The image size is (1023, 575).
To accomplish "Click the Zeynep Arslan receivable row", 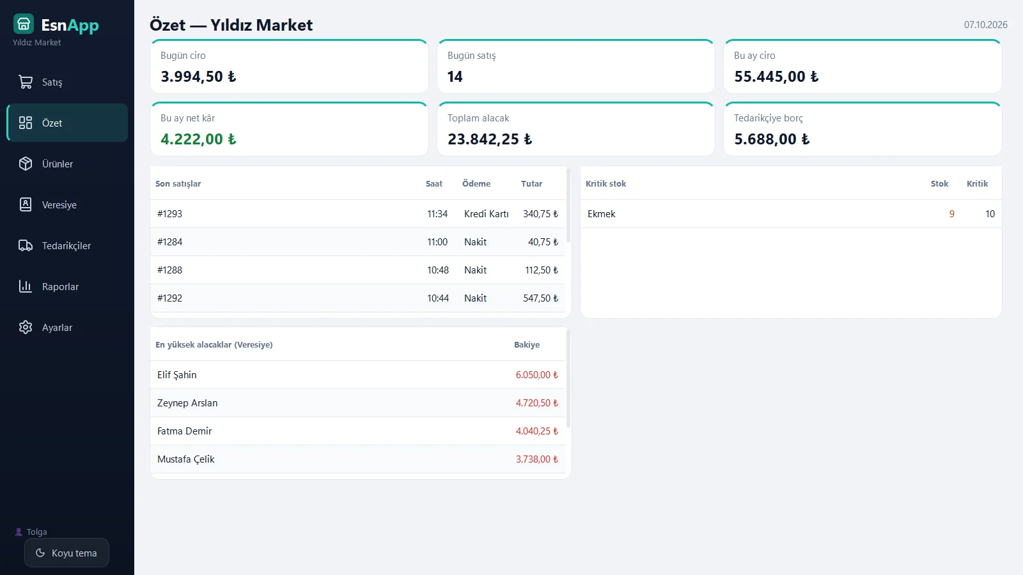I will point(358,403).
